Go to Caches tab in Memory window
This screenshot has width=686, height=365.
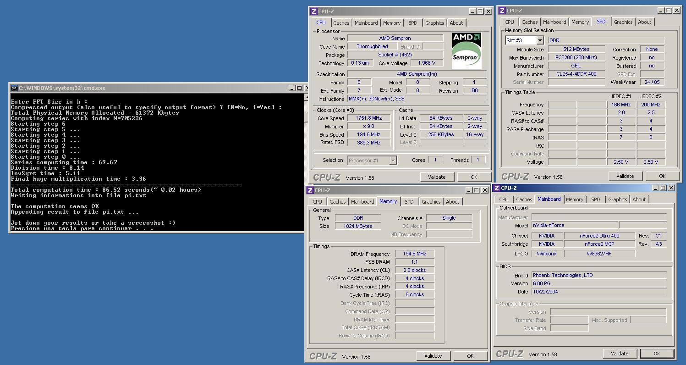click(x=337, y=202)
